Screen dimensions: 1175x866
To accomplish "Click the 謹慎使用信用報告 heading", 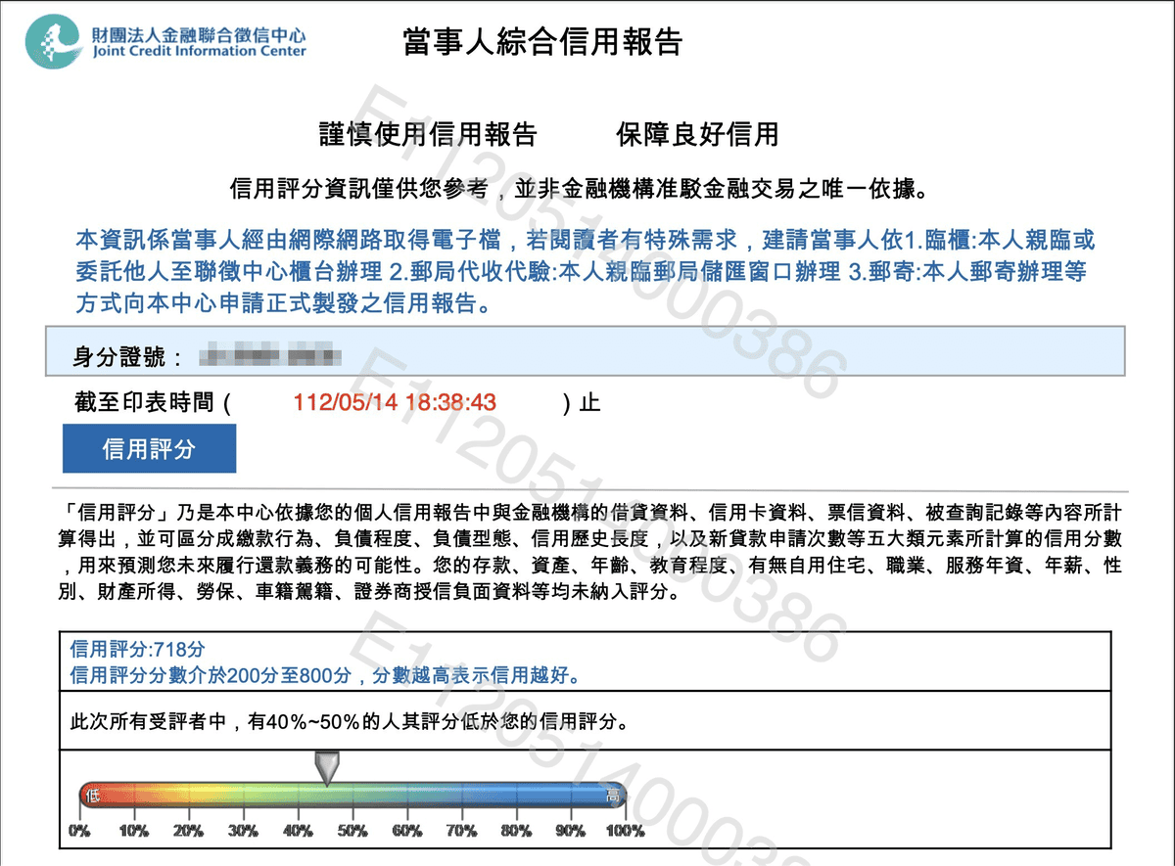I will tap(428, 134).
